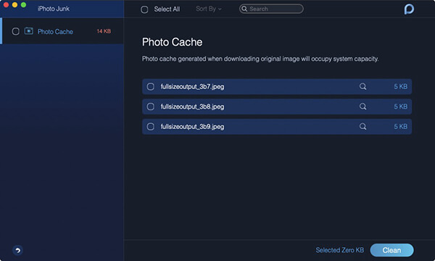Check the fullsizeoutput_3b8.jpeg checkbox
This screenshot has width=435, height=261.
pos(150,107)
